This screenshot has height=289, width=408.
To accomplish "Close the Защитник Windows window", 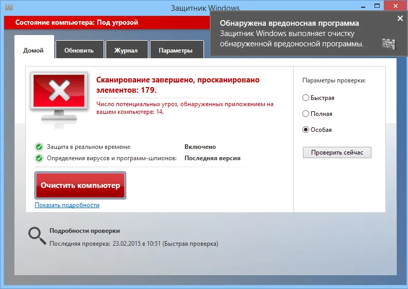I will pos(396,6).
